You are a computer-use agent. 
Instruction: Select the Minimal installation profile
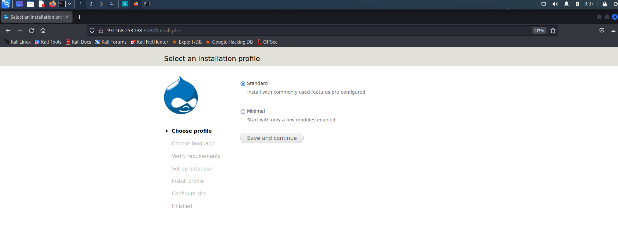pos(243,111)
